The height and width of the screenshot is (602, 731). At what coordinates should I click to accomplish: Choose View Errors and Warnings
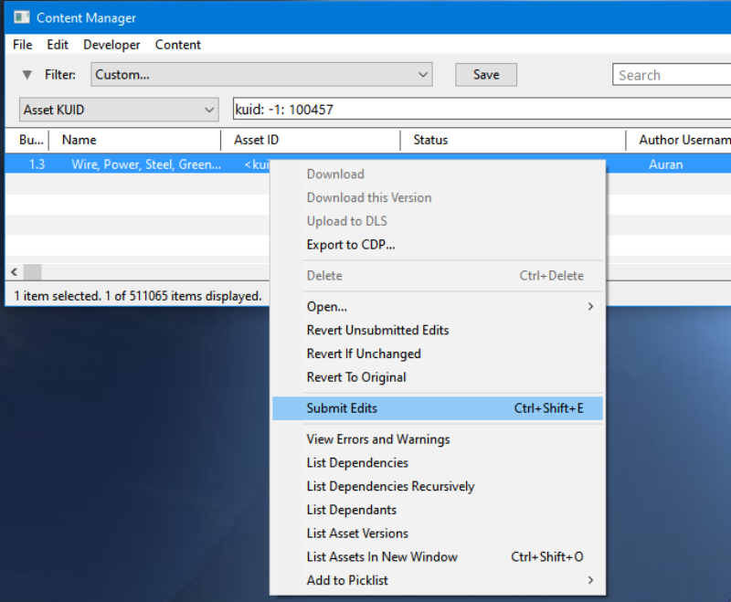pos(438,439)
